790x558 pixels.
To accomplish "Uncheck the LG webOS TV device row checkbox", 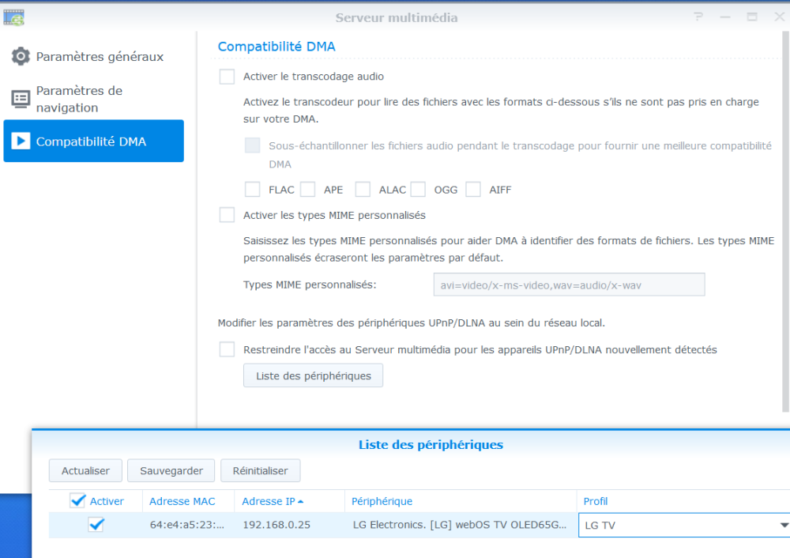I will click(96, 525).
